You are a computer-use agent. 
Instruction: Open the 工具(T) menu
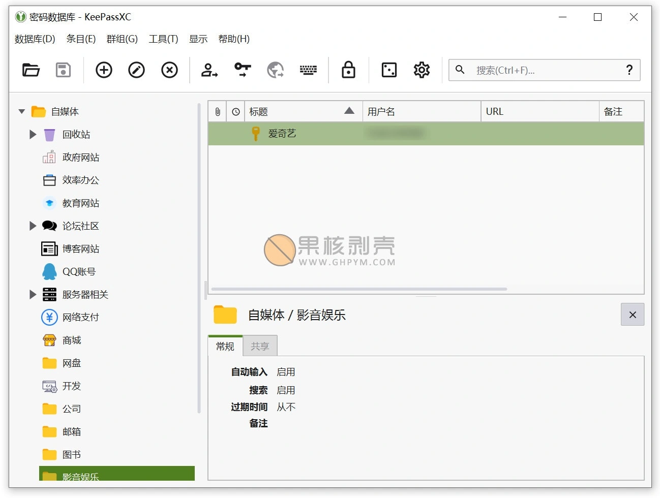tap(163, 39)
